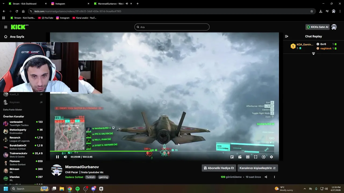Go back in browser history
The image size is (344, 193).
4,11
